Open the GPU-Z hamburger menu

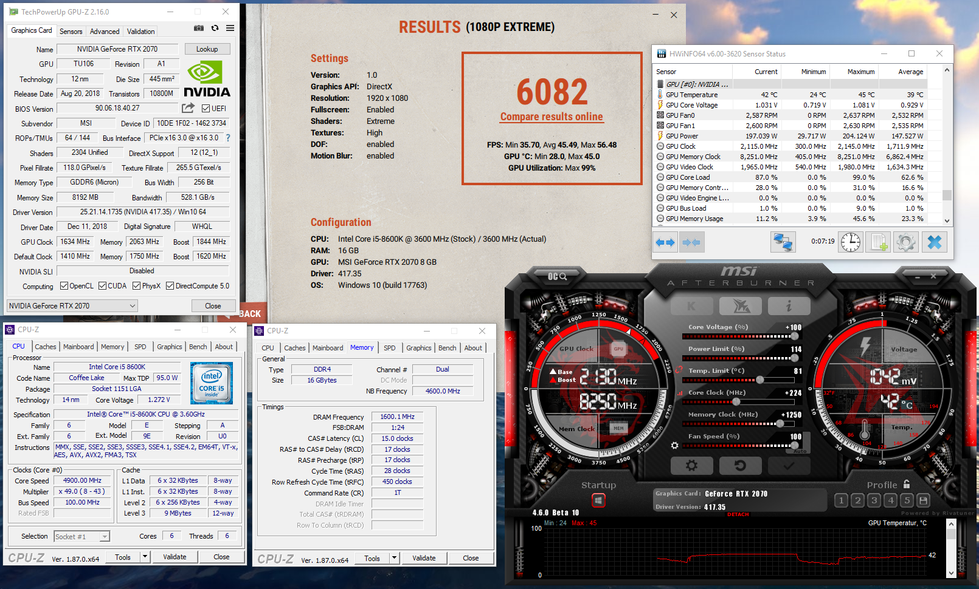[230, 28]
